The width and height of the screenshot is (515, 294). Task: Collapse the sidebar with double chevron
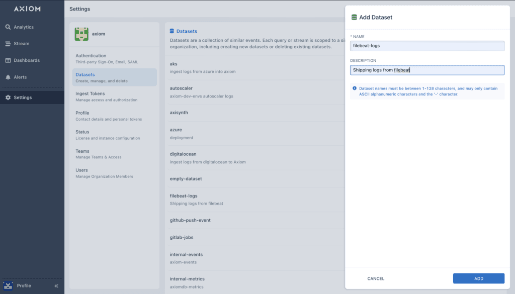pos(56,286)
